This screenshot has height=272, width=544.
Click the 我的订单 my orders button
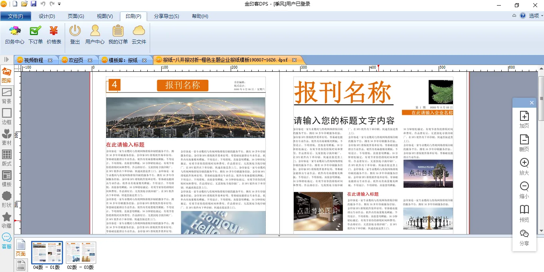click(118, 34)
